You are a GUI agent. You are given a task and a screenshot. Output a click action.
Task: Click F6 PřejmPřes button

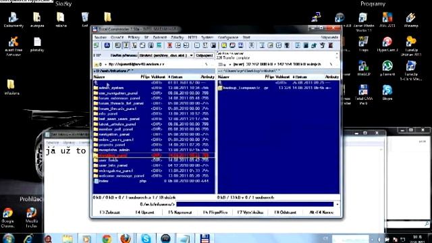coord(215,213)
